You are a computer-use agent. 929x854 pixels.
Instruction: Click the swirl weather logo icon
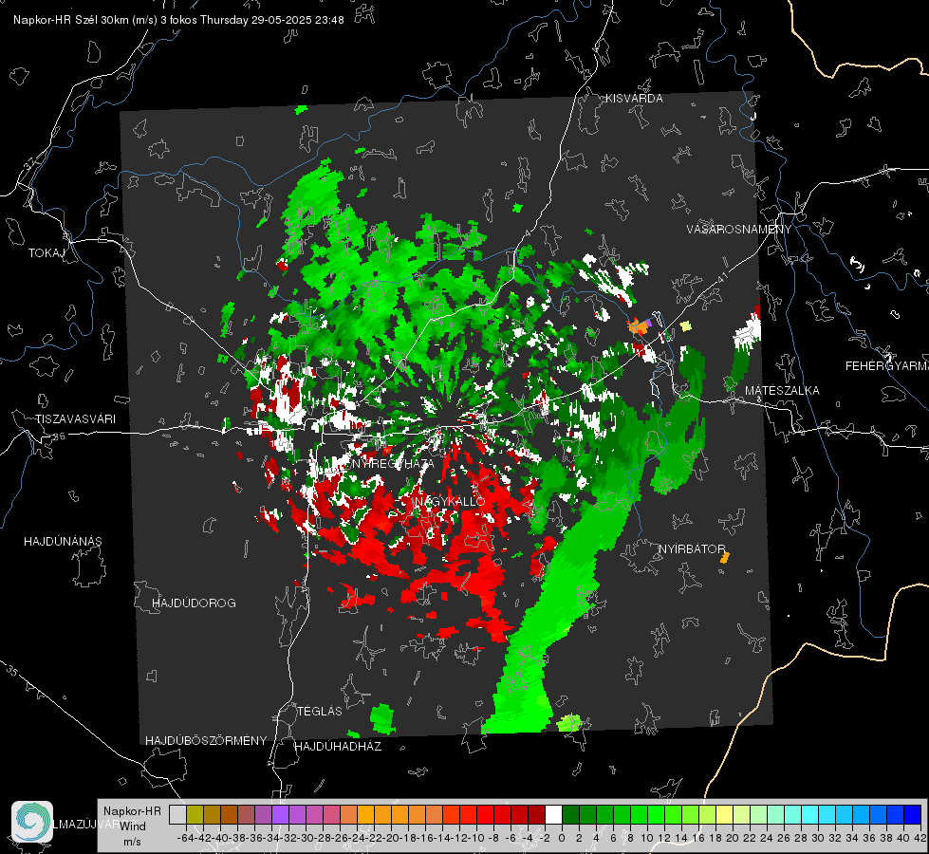(x=32, y=822)
